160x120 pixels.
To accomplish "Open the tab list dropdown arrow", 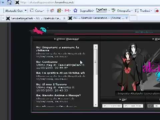I will (3, 18).
